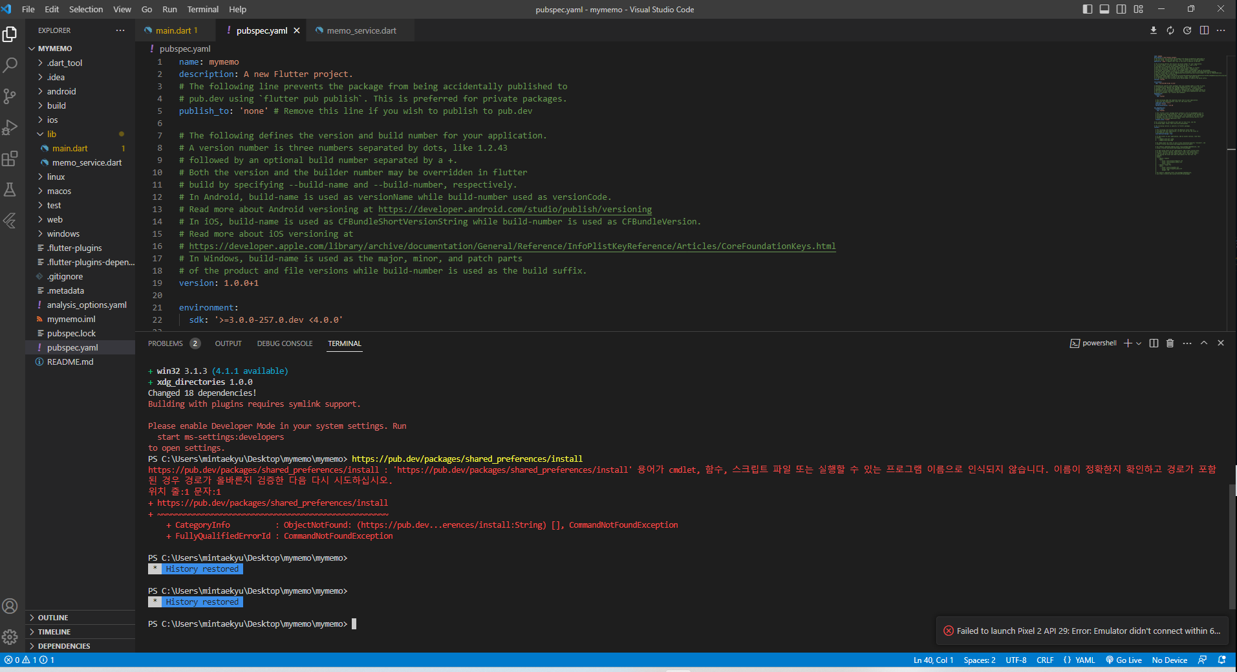Click No Device in the status bar
Screen dimensions: 1237x672
click(x=1170, y=660)
